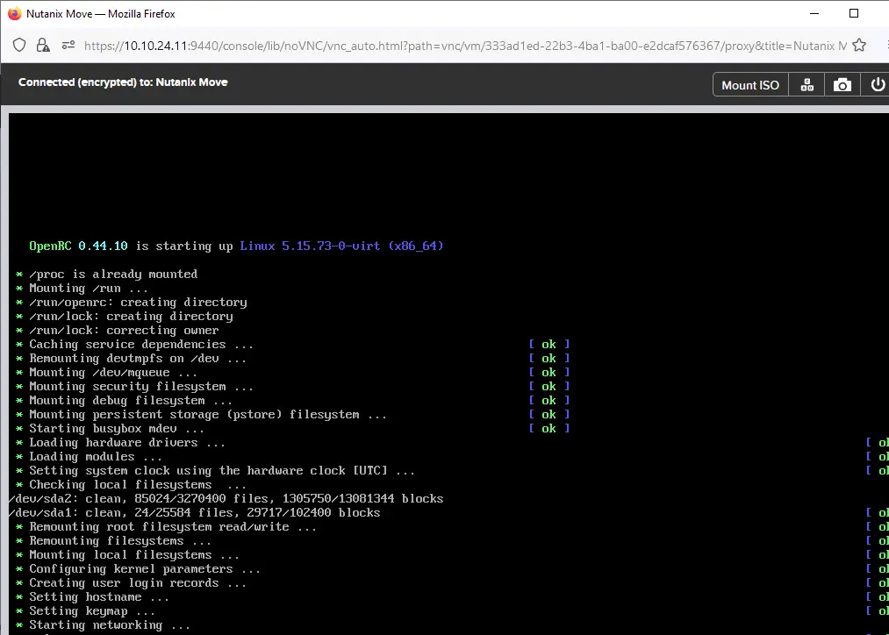889x635 pixels.
Task: Click the 'Starting networking ...' console line
Action: point(110,625)
